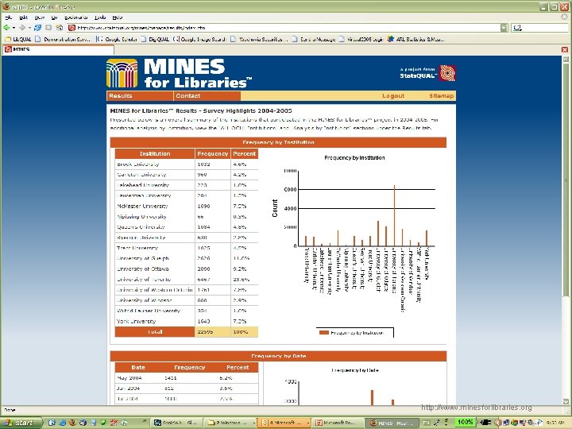
Task: Open the Results navigation tab
Action: tap(140, 96)
